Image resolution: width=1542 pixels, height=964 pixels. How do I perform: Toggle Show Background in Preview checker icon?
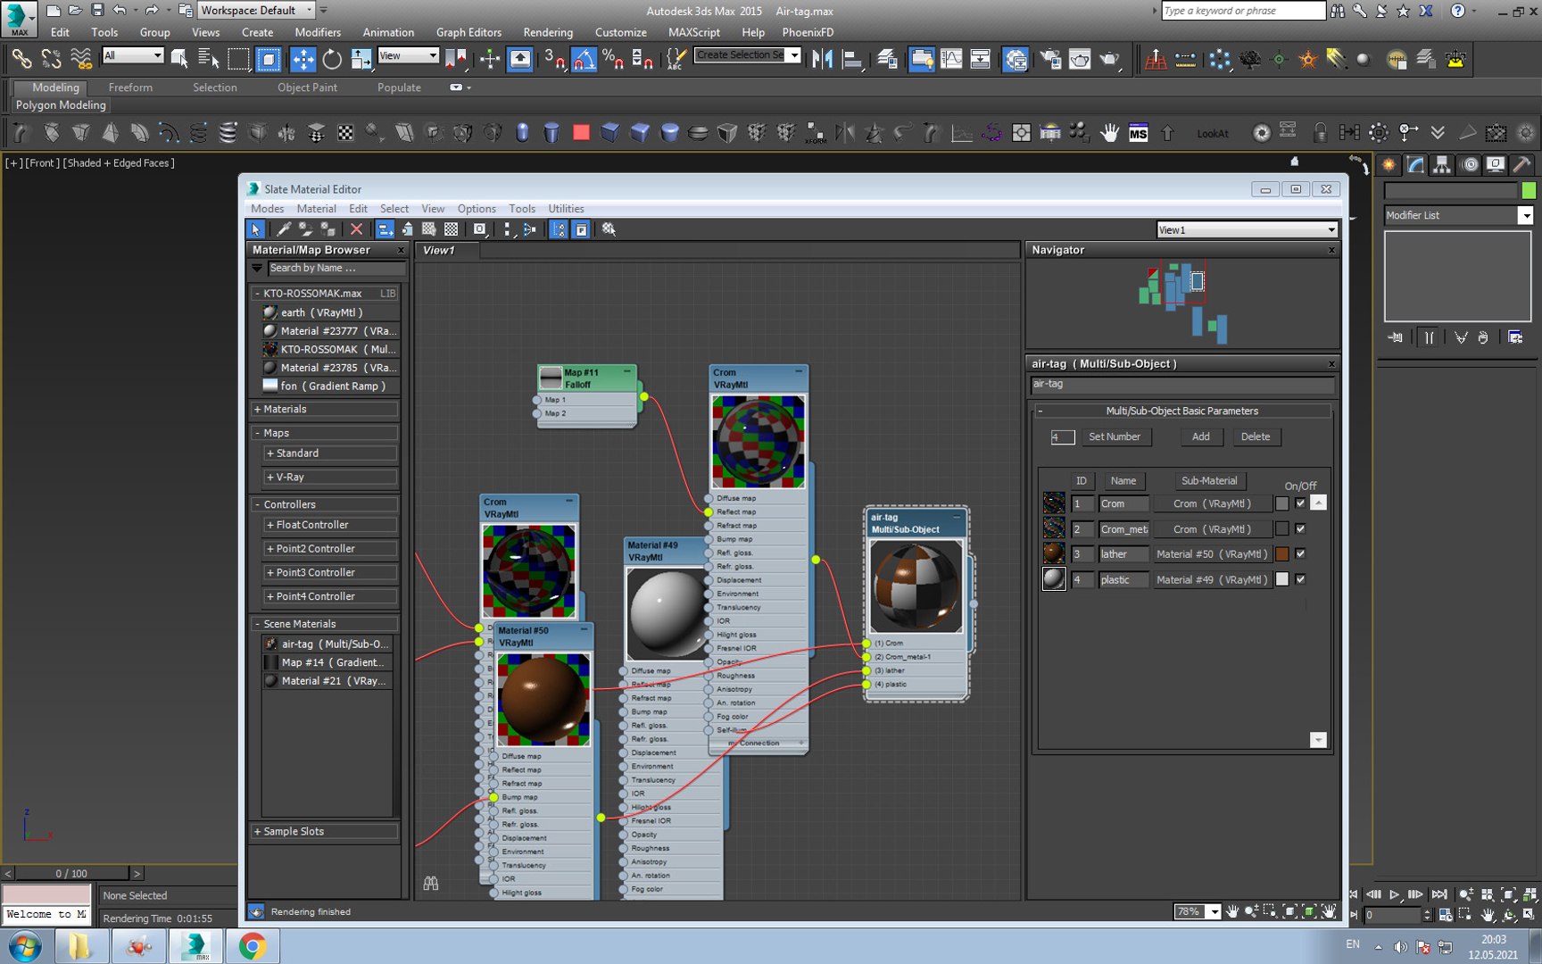click(452, 229)
